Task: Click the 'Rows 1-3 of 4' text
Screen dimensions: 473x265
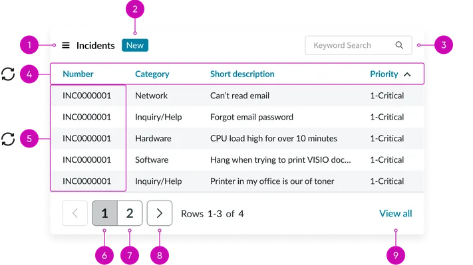Action: pyautogui.click(x=212, y=214)
